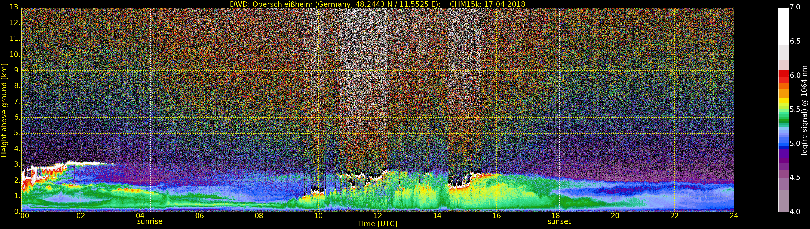Click the '1.' height axis tick label
810x229 pixels.
point(17,196)
